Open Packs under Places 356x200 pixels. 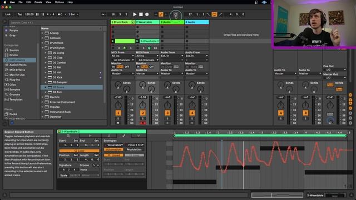(x=13, y=114)
